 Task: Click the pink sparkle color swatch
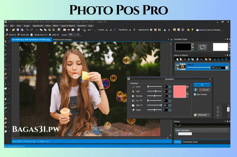coord(180,92)
